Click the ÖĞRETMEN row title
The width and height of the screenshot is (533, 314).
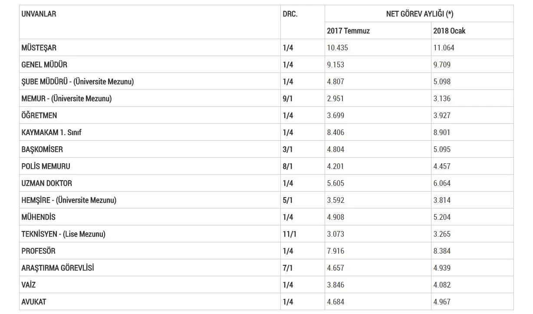[39, 116]
